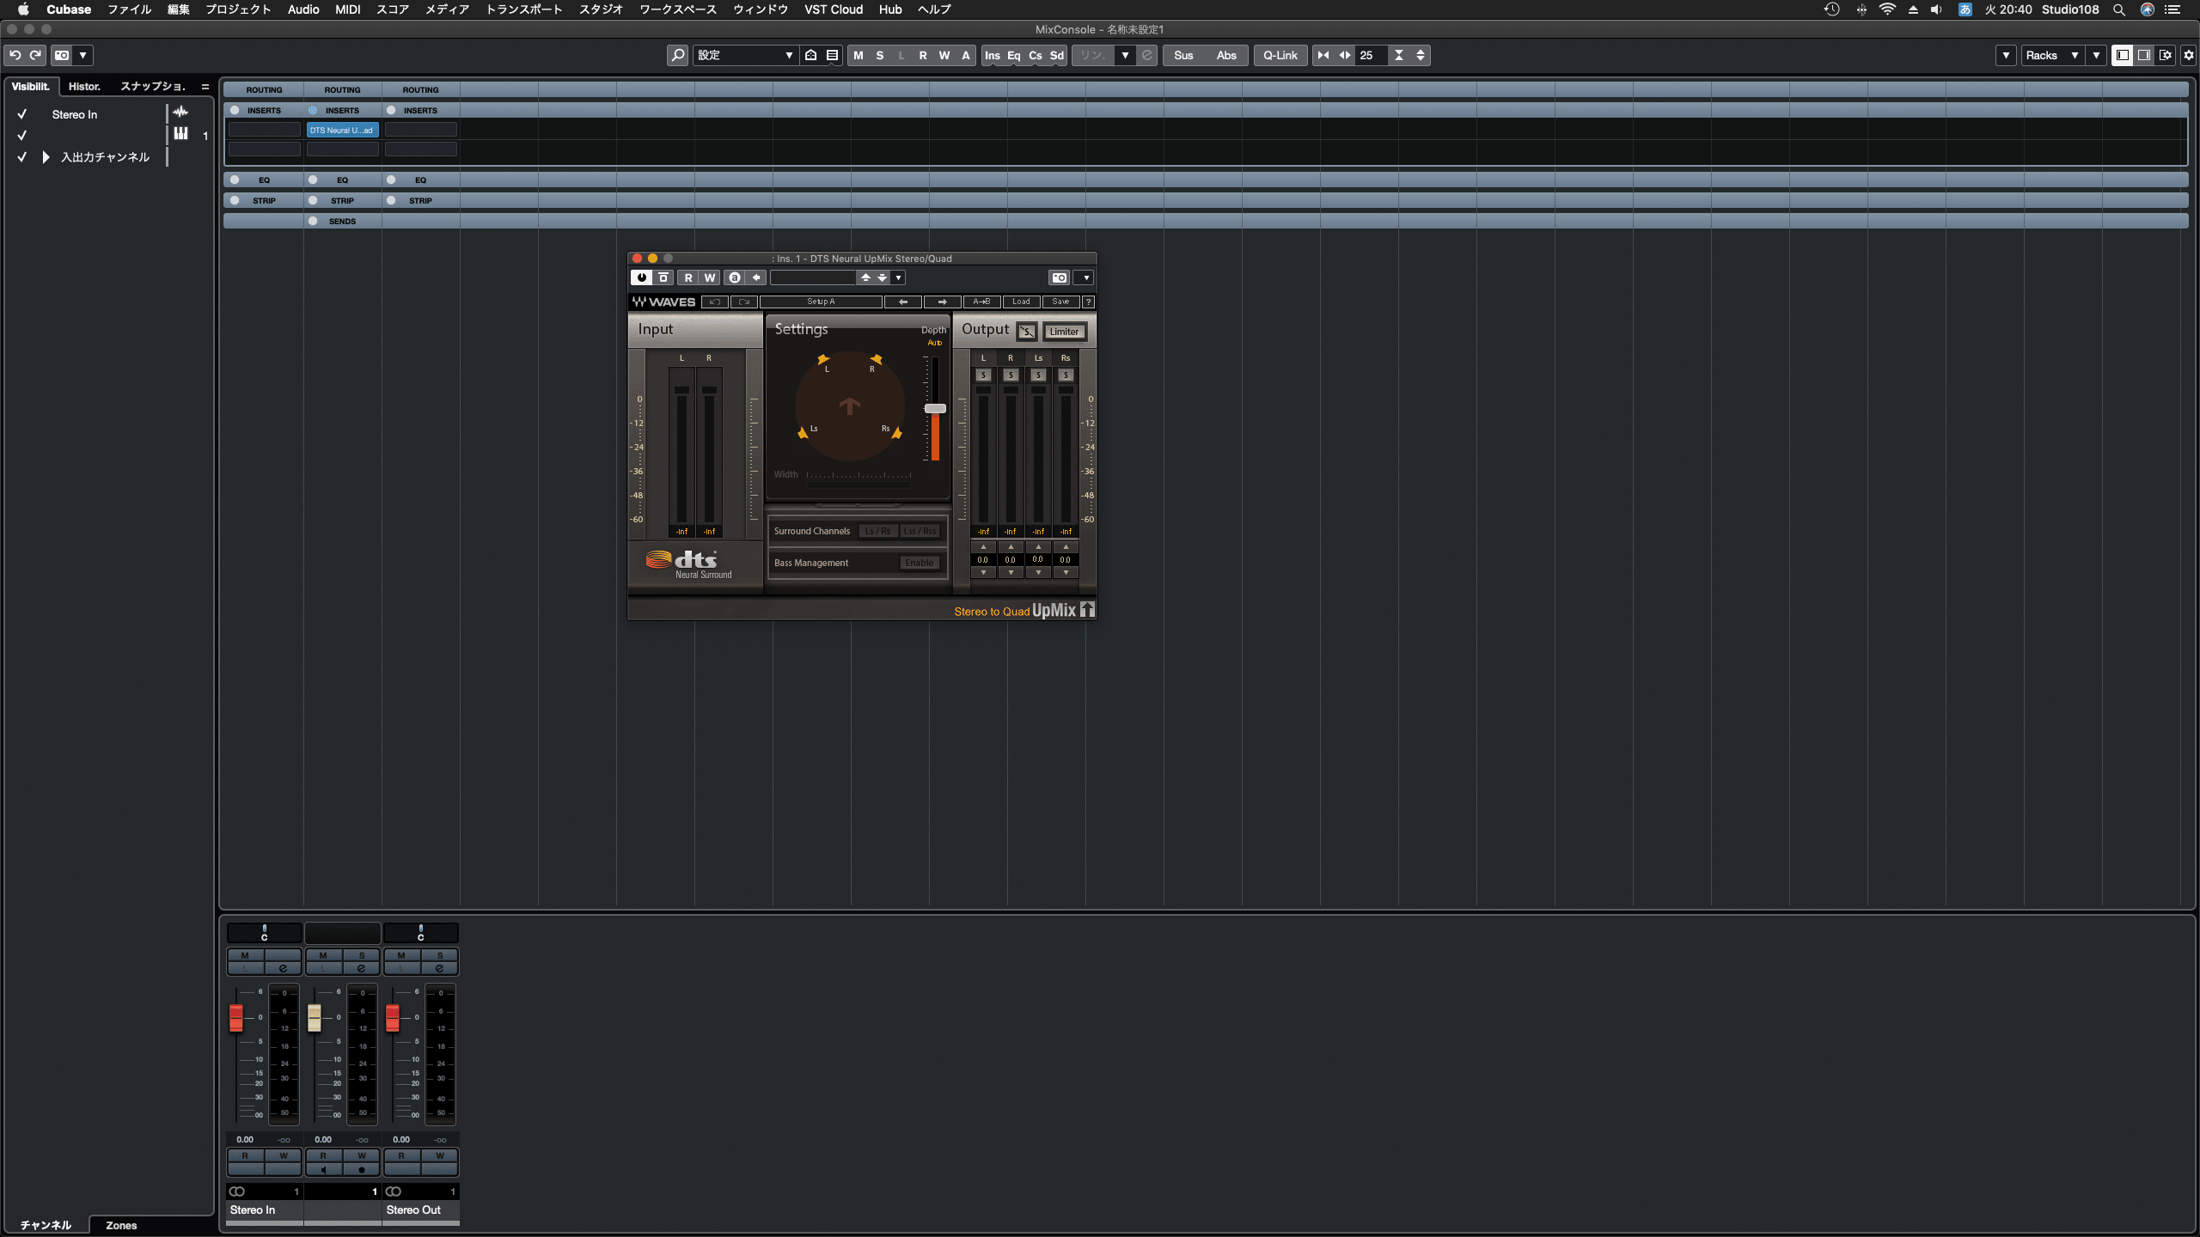
Task: Open the MixConsole search (magnifier icon)
Action: [678, 55]
